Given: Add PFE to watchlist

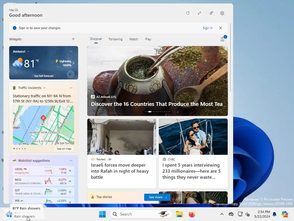Looking at the screenshot, I should click(x=70, y=202).
